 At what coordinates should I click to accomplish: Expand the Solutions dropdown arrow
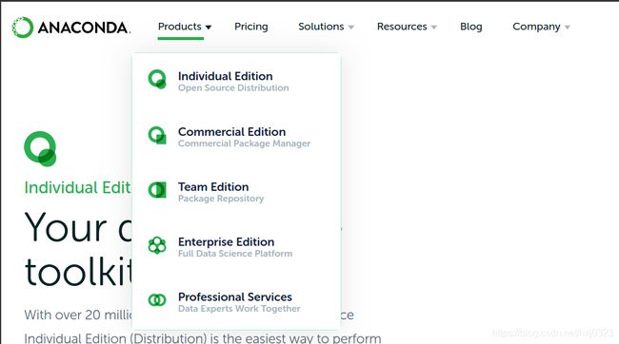coord(351,28)
